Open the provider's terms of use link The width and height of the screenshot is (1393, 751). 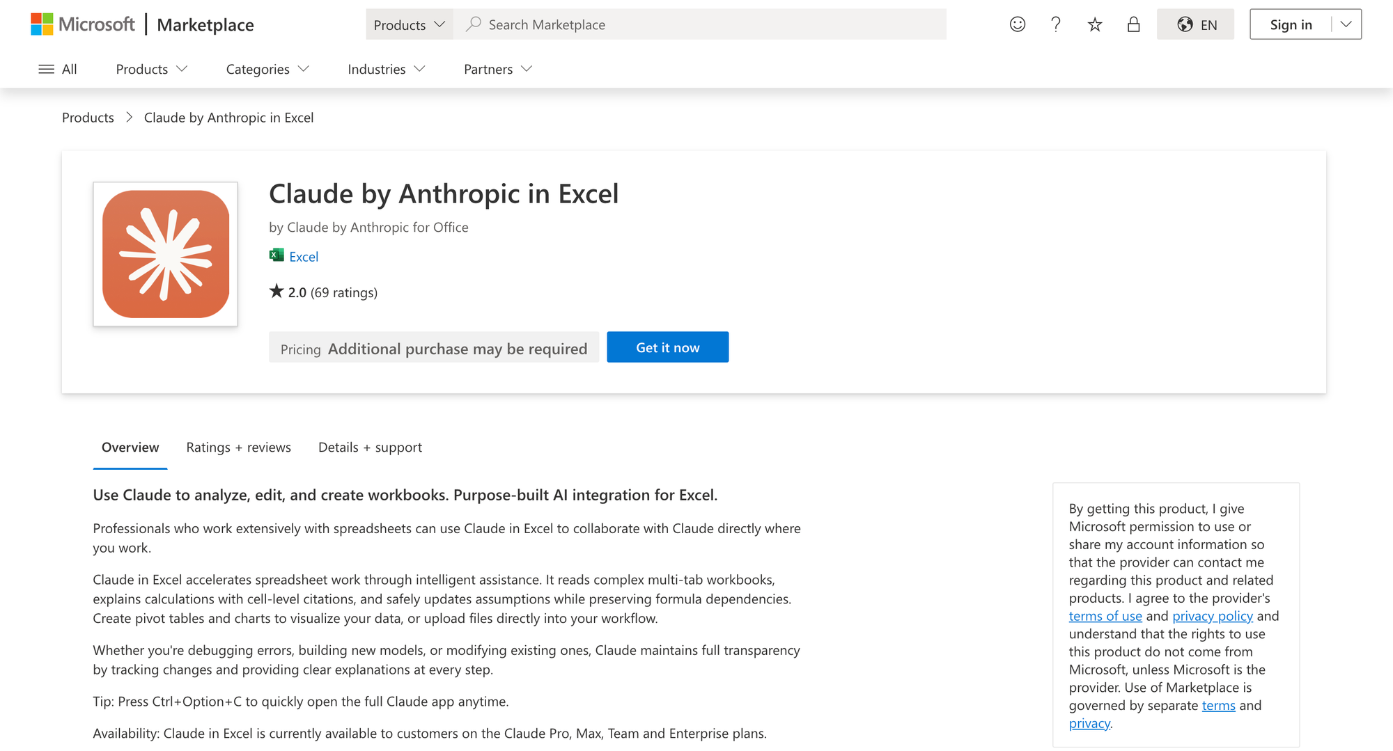click(x=1105, y=616)
